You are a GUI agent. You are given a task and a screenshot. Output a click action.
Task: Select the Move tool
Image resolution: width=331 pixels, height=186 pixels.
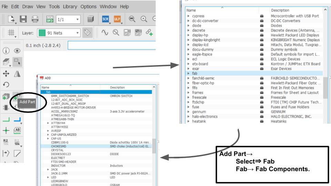click(6, 73)
